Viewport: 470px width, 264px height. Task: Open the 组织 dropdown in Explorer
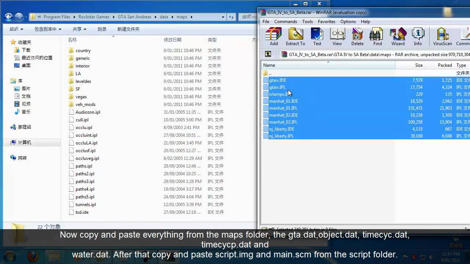coord(16,29)
